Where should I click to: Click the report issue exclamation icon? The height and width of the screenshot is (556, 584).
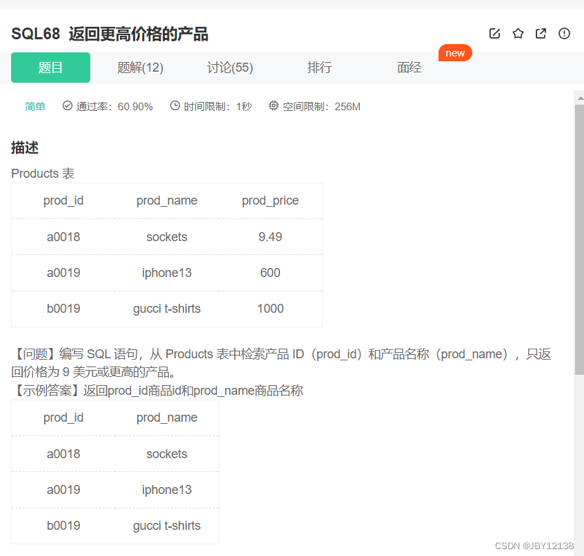pyautogui.click(x=564, y=33)
